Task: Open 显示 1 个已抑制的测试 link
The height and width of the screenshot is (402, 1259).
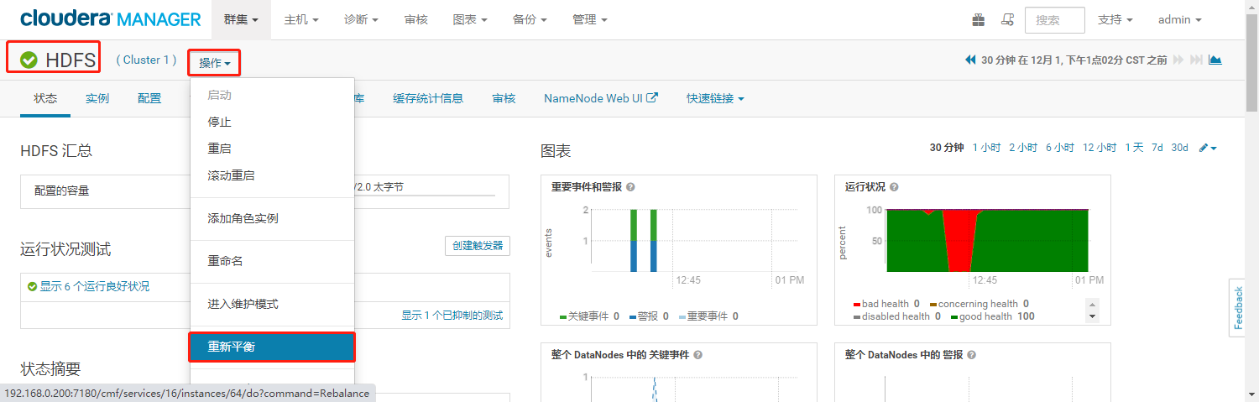Action: coord(452,316)
